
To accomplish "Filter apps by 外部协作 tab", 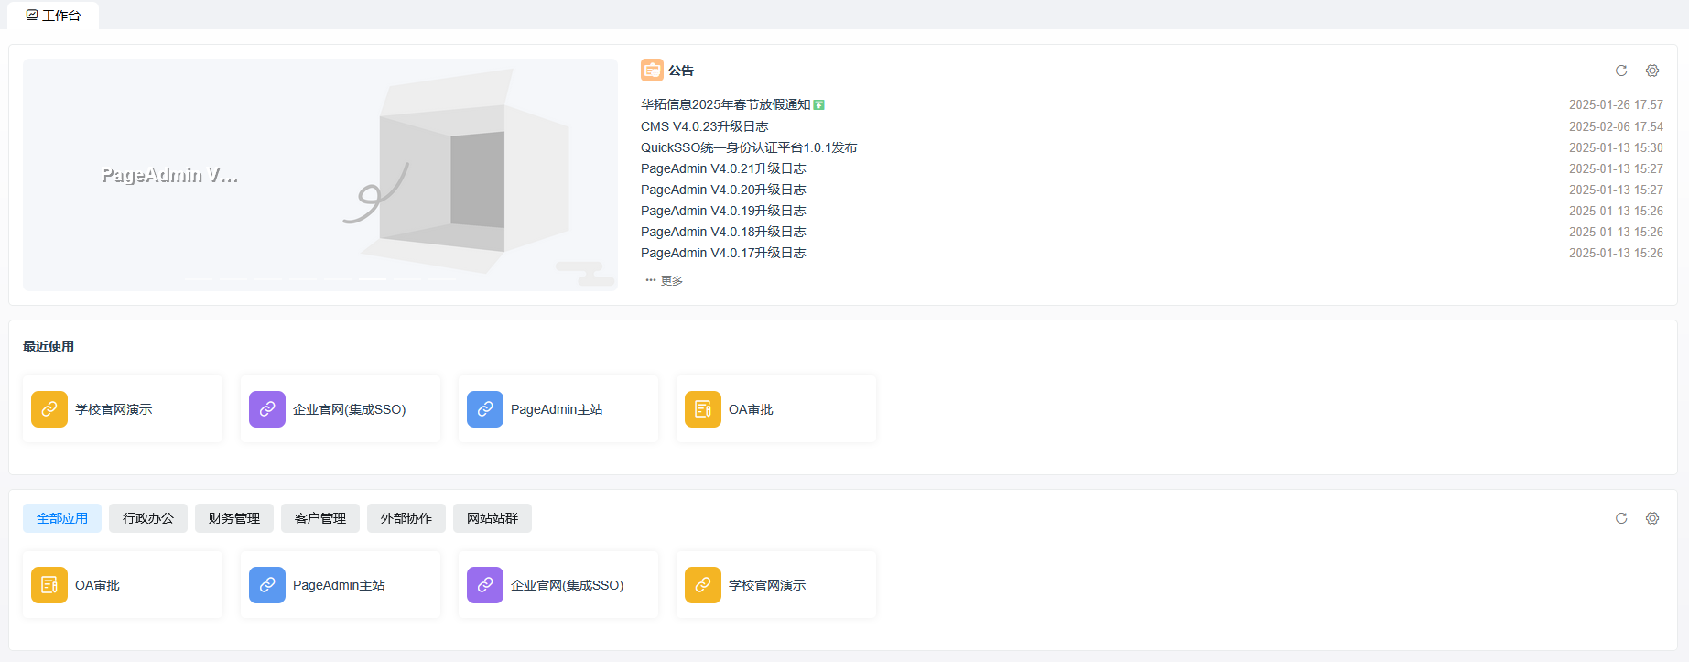I will (406, 518).
